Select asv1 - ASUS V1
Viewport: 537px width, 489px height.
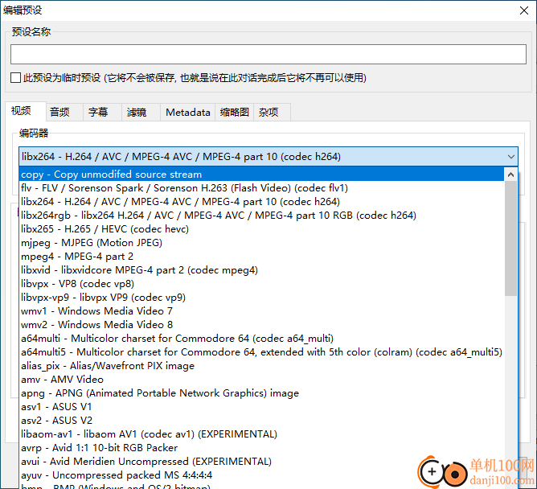tap(261, 407)
